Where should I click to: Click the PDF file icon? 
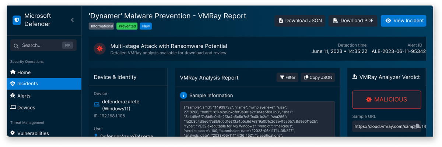pos(336,21)
